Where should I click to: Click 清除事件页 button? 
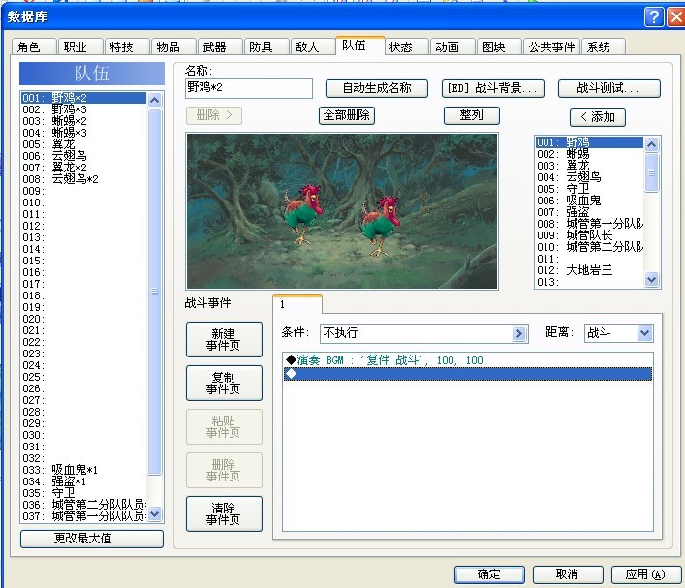pos(224,513)
